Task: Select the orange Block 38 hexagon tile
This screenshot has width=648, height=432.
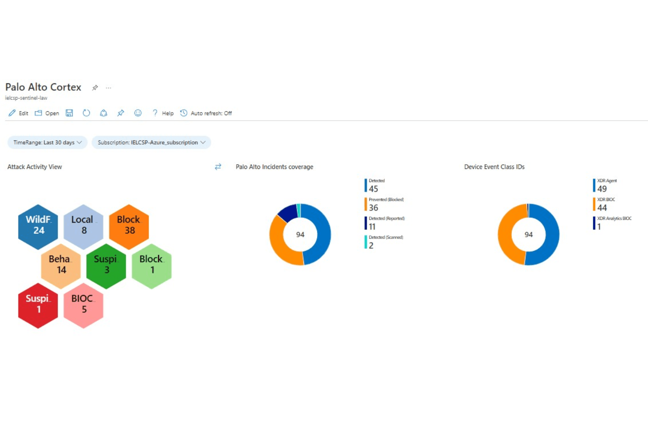Action: 129,227
